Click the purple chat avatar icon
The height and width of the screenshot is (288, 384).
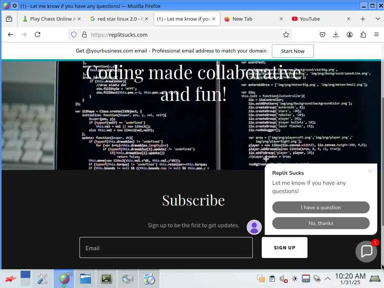(x=254, y=227)
